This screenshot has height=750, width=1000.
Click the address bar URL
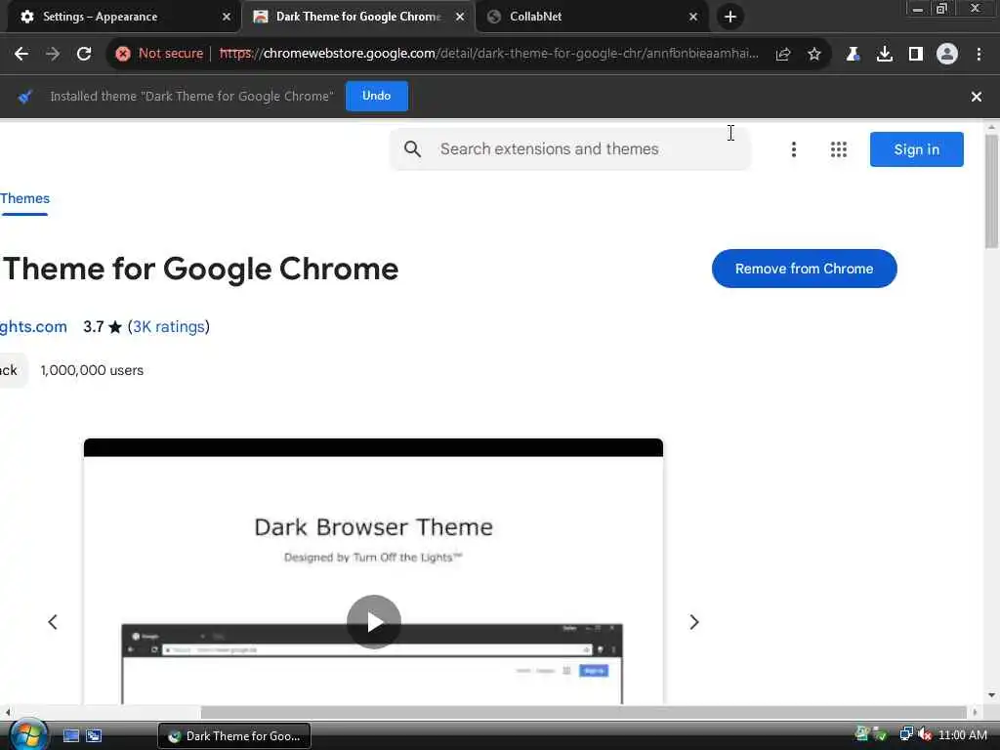click(489, 54)
